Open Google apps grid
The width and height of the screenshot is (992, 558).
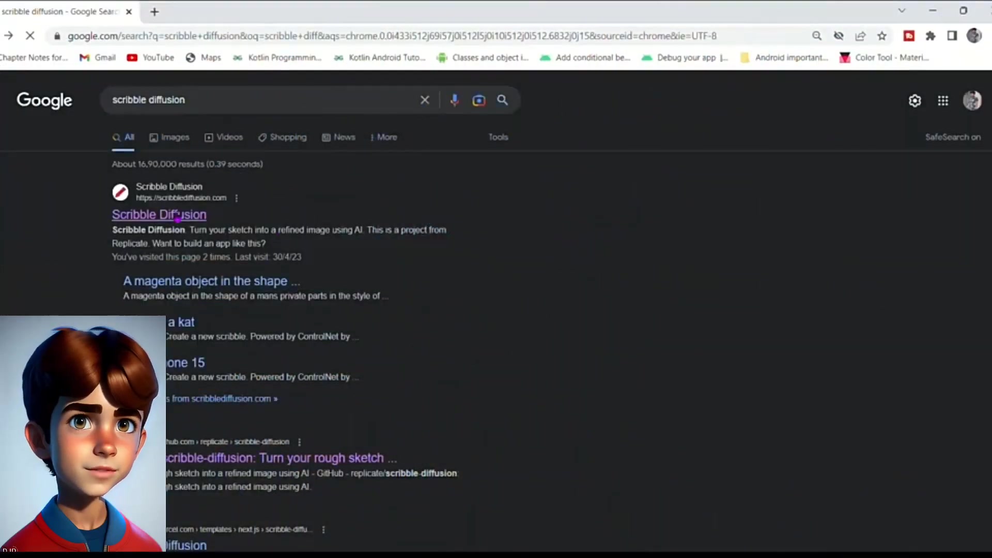click(x=943, y=101)
